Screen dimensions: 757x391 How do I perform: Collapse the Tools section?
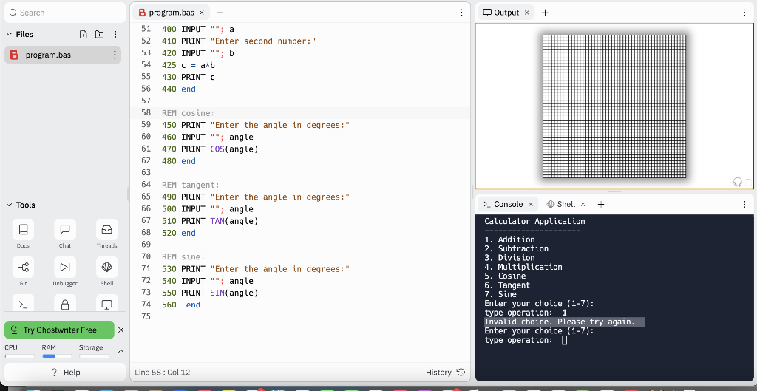[x=9, y=205]
